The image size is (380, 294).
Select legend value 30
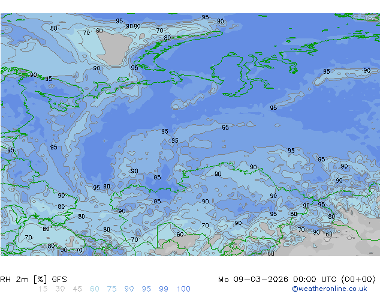tap(60, 289)
